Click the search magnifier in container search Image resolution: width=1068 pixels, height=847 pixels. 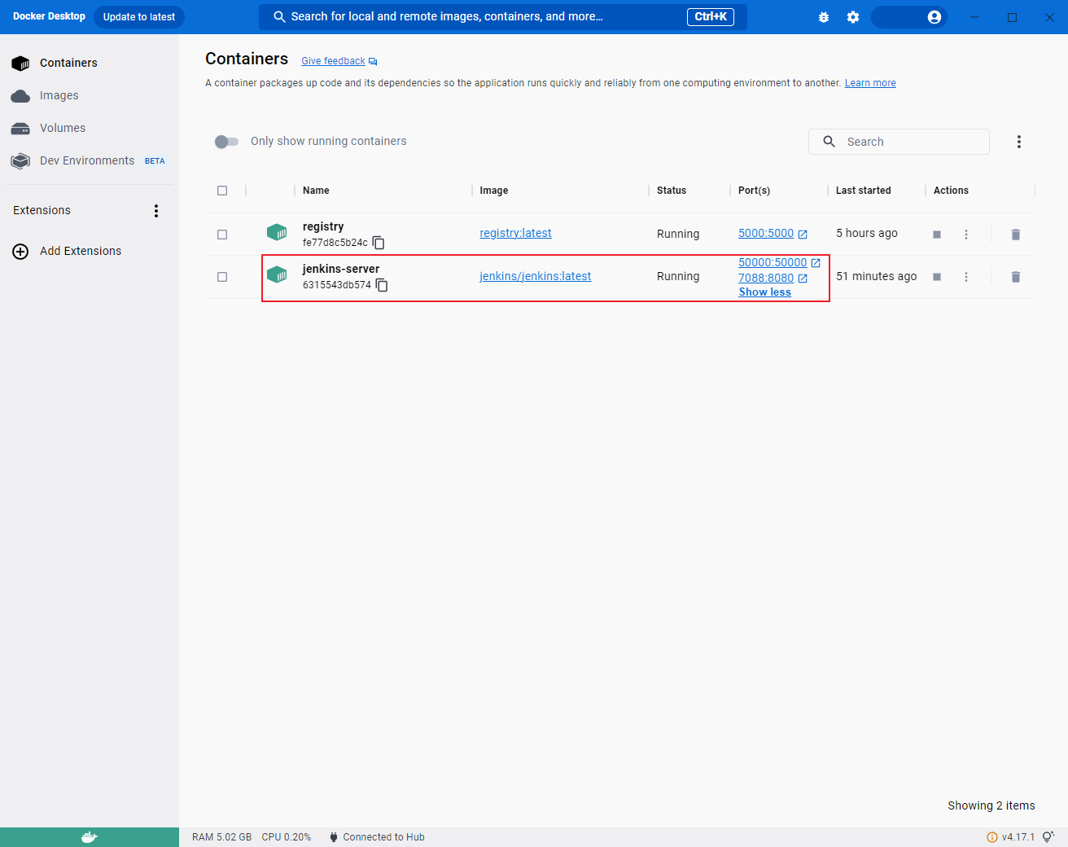pos(829,142)
